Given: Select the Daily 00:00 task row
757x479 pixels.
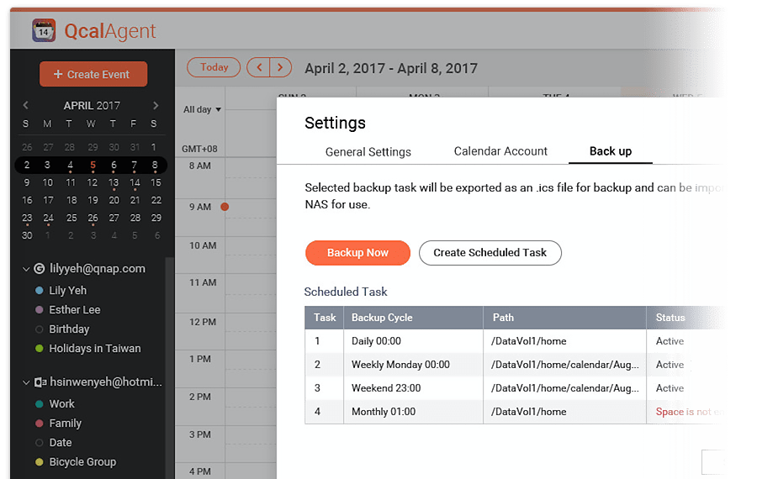Looking at the screenshot, I should coord(514,341).
